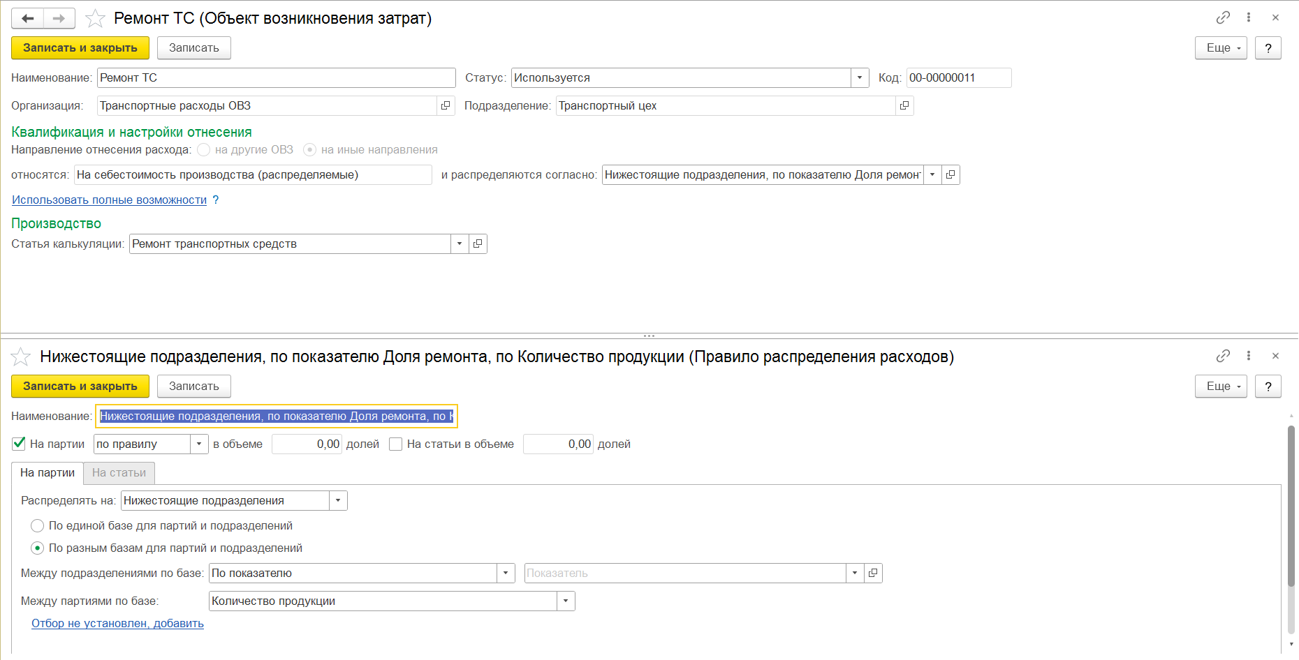Image resolution: width=1299 pixels, height=660 pixels.
Task: Click Записать in distribution rule form
Action: (x=194, y=386)
